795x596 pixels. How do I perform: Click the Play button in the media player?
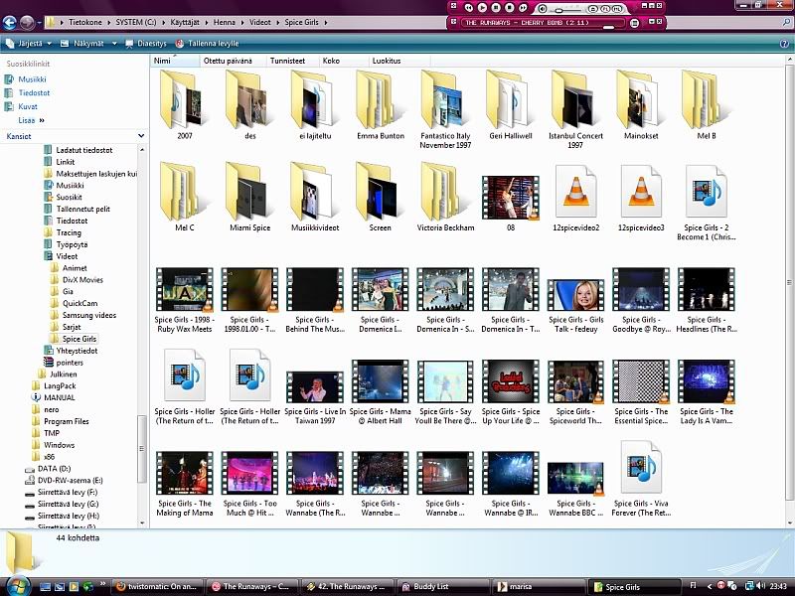click(x=482, y=8)
